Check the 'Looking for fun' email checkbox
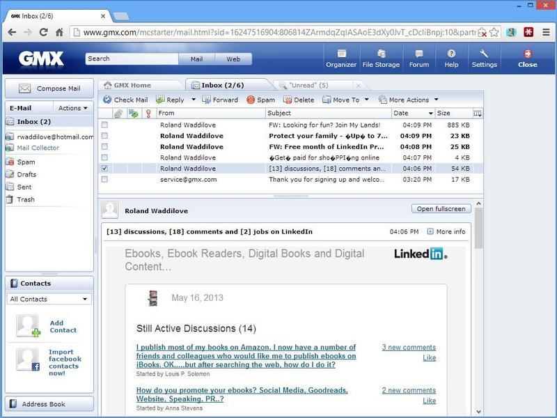The height and width of the screenshot is (418, 557). (104, 125)
